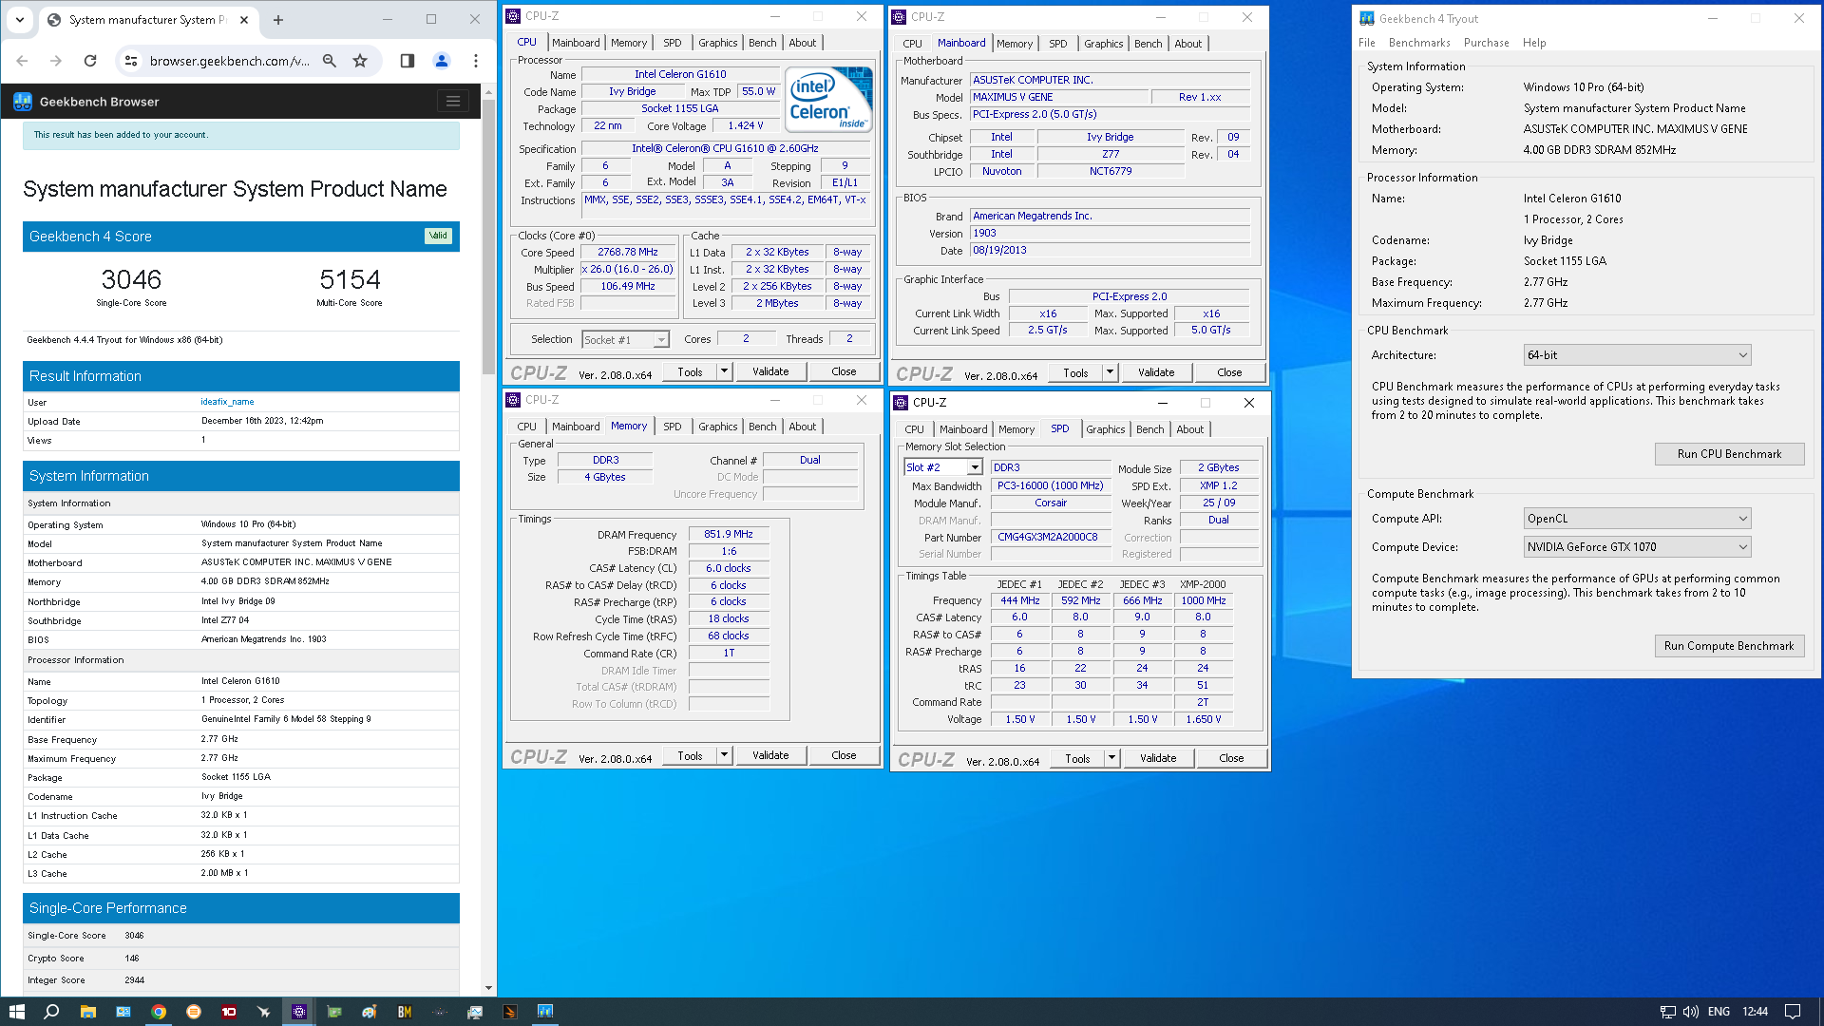Focus the browser.geekbench.com address bar
The image size is (1824, 1026).
pyautogui.click(x=229, y=61)
